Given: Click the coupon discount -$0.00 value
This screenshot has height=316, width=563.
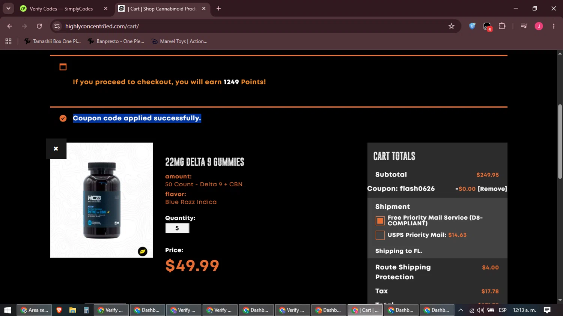Looking at the screenshot, I should pyautogui.click(x=465, y=189).
